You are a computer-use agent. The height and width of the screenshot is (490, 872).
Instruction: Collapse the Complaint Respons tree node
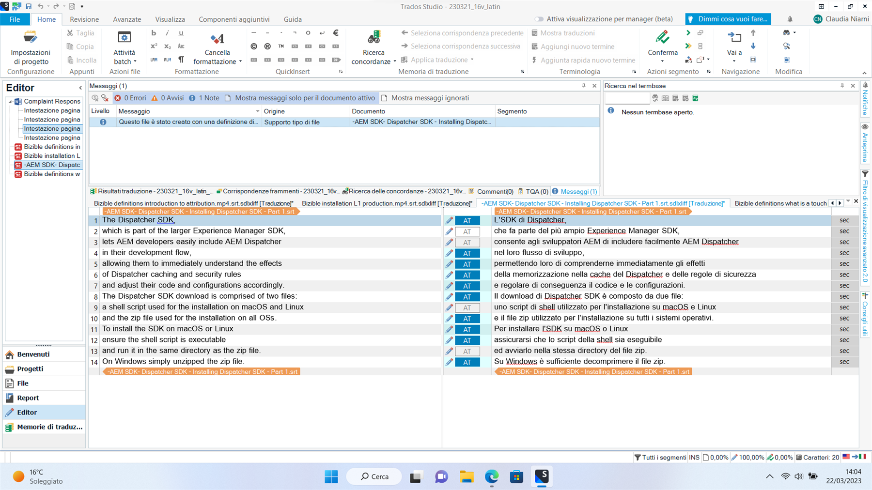click(10, 102)
